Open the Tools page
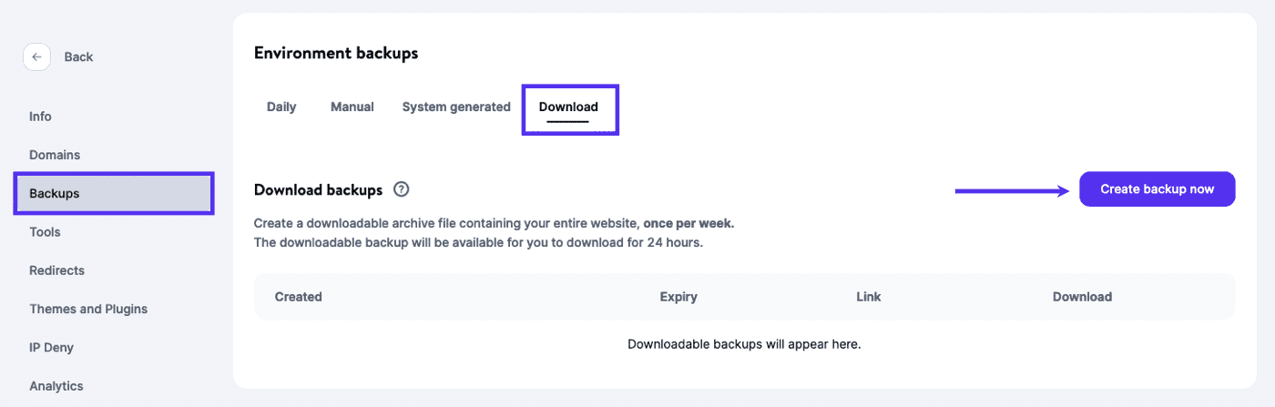The width and height of the screenshot is (1275, 407). pyautogui.click(x=45, y=232)
